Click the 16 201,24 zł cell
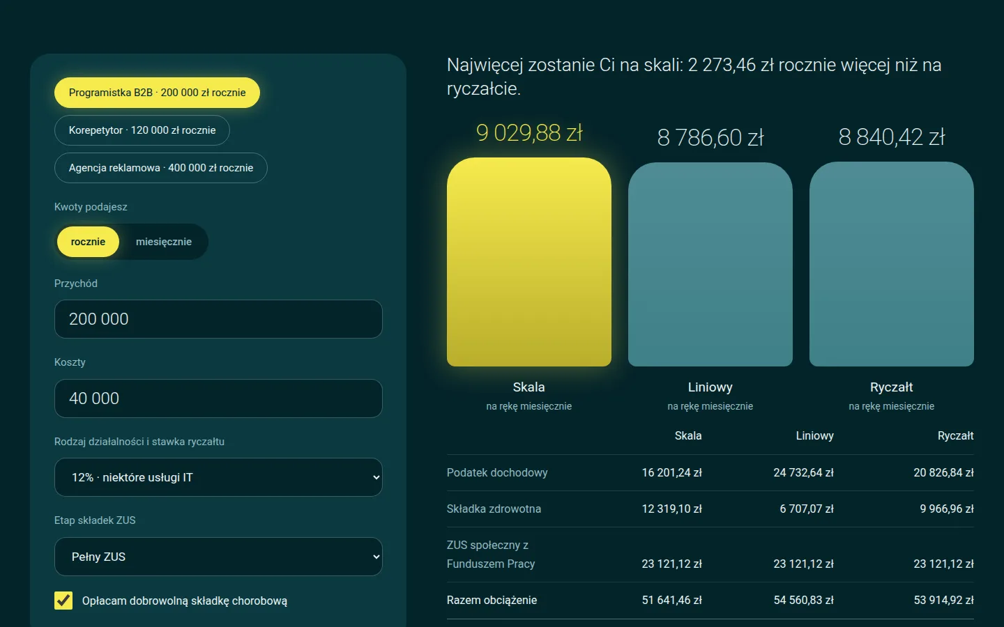This screenshot has width=1004, height=627. (671, 472)
